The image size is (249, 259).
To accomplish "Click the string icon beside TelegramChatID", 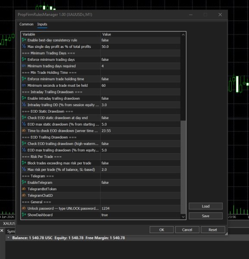I will click(x=24, y=195).
